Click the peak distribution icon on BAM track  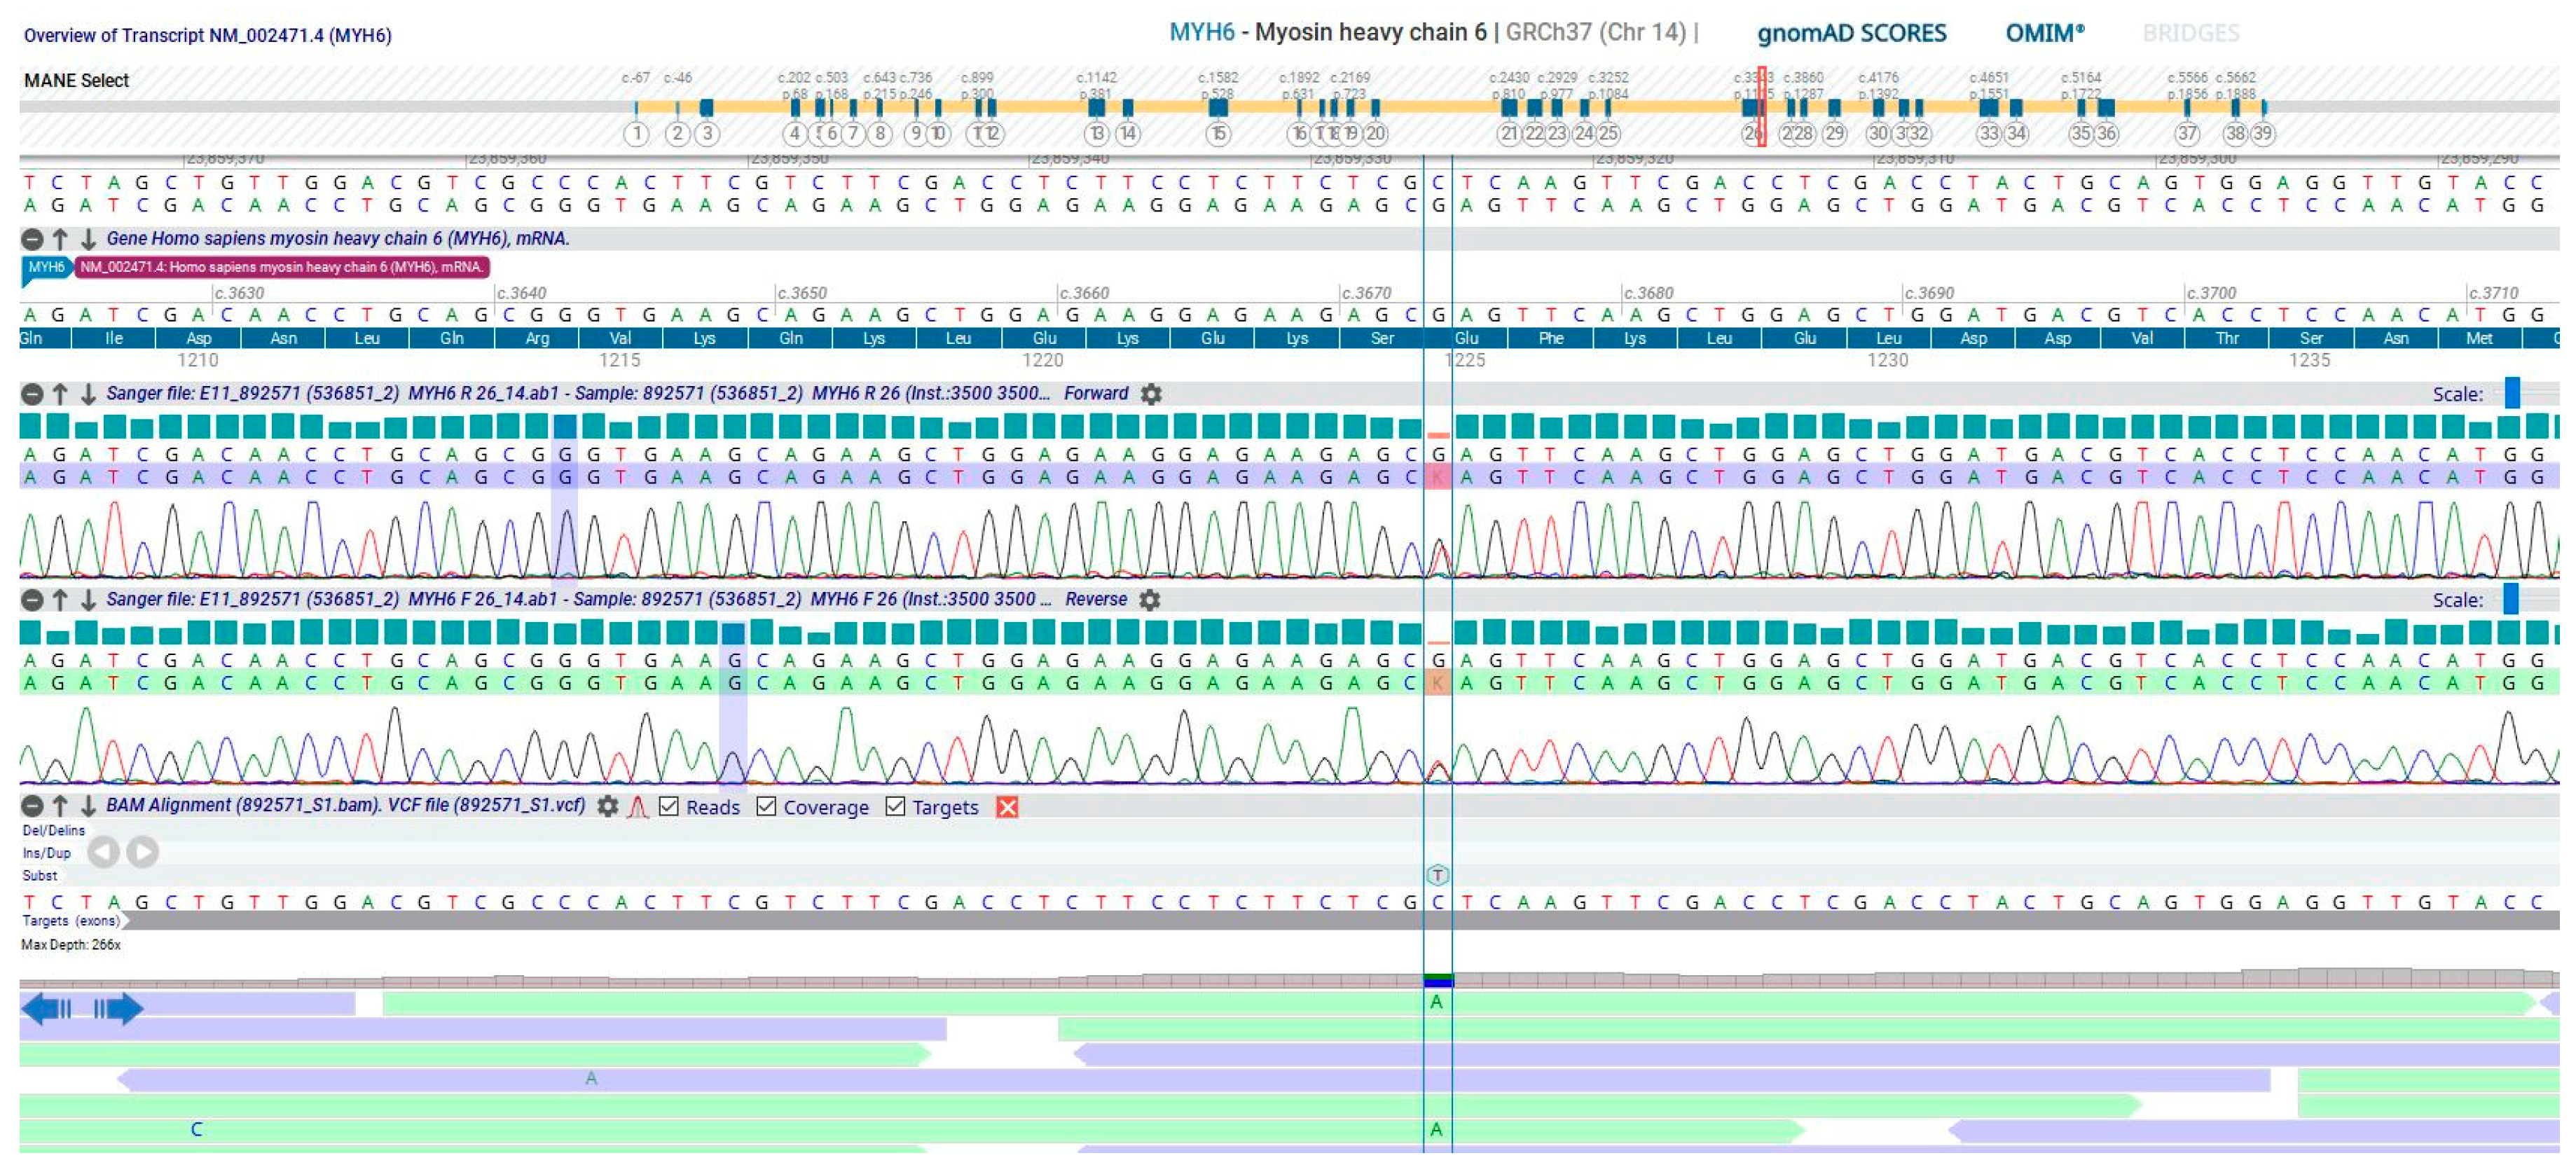[638, 807]
